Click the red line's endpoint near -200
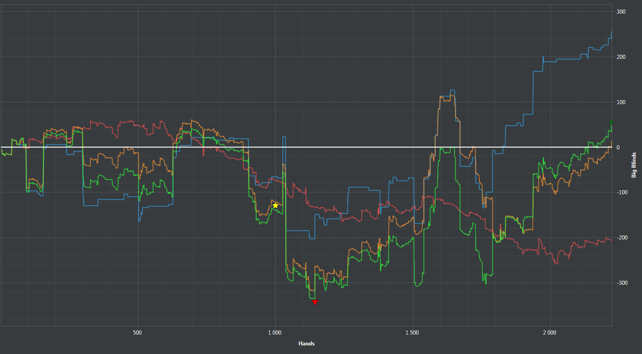Viewport: 642px width, 354px height. [611, 240]
